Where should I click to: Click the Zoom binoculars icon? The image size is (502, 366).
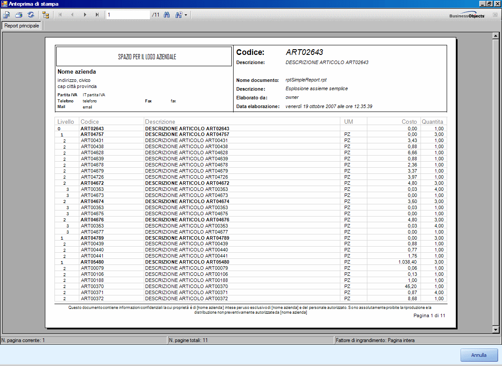coord(179,15)
